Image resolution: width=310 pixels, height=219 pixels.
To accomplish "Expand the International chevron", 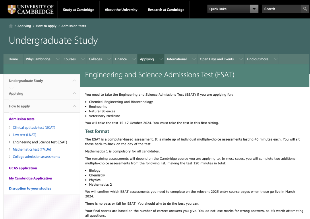I will click(x=194, y=59).
